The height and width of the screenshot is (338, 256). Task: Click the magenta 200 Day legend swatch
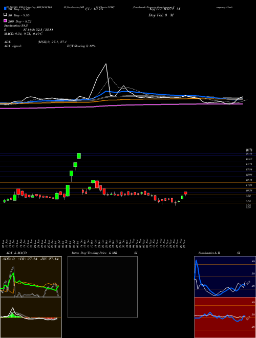pos(5,21)
